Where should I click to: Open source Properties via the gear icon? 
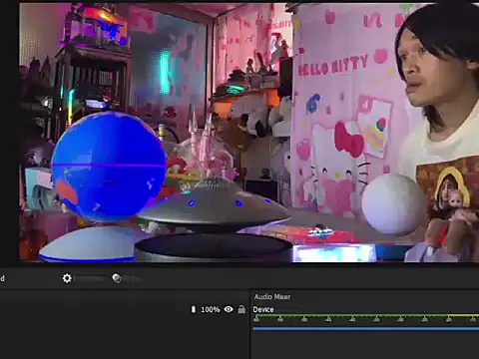[67, 278]
